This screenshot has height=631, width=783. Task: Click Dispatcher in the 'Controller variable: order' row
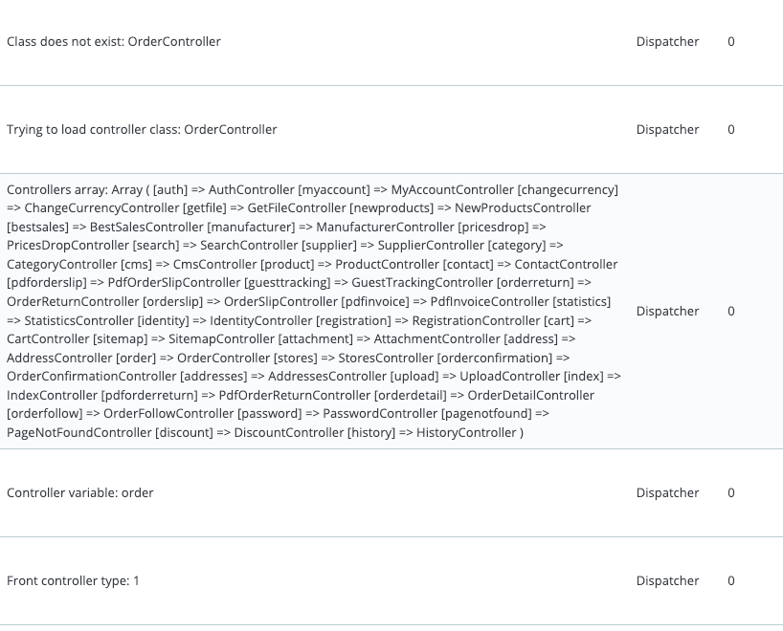point(667,493)
